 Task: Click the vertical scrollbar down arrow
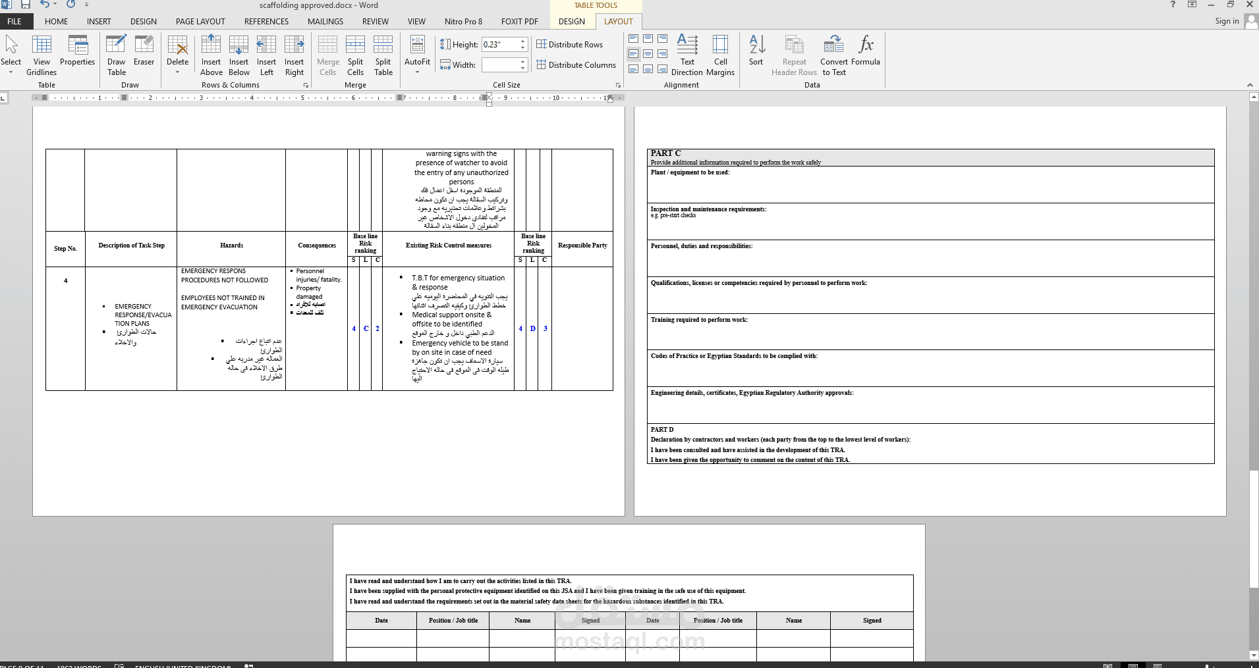1254,655
